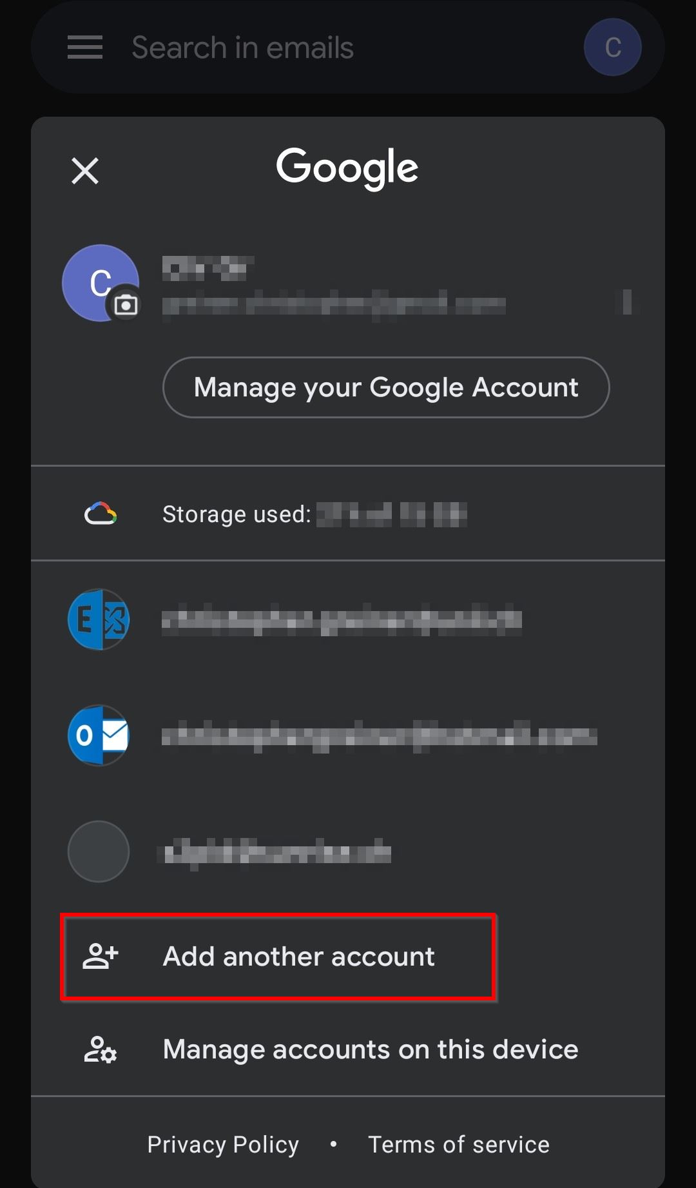This screenshot has width=696, height=1188.
Task: Select the blurred Exchange email address text
Action: click(x=342, y=620)
